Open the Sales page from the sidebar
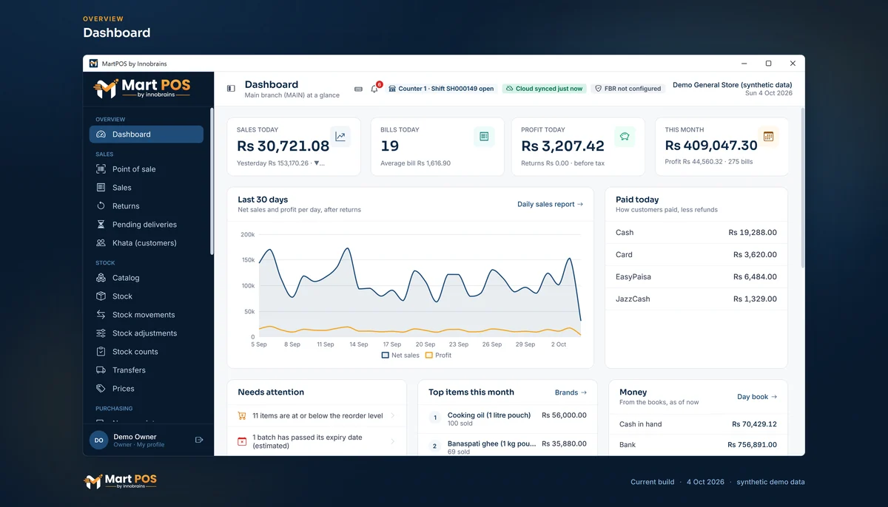The height and width of the screenshot is (507, 888). click(x=147, y=188)
